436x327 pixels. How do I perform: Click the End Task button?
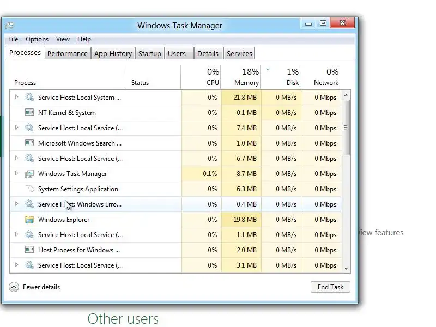pos(330,287)
